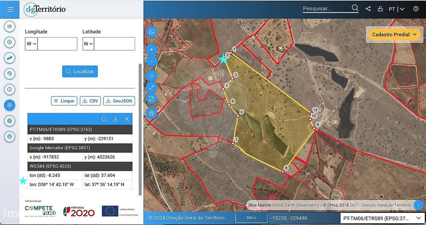Click parcel vertex marker 4

[x=223, y=89]
